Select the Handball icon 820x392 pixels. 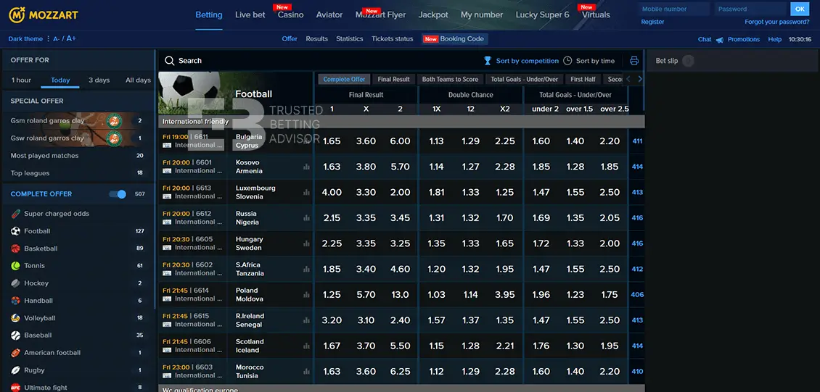15,301
